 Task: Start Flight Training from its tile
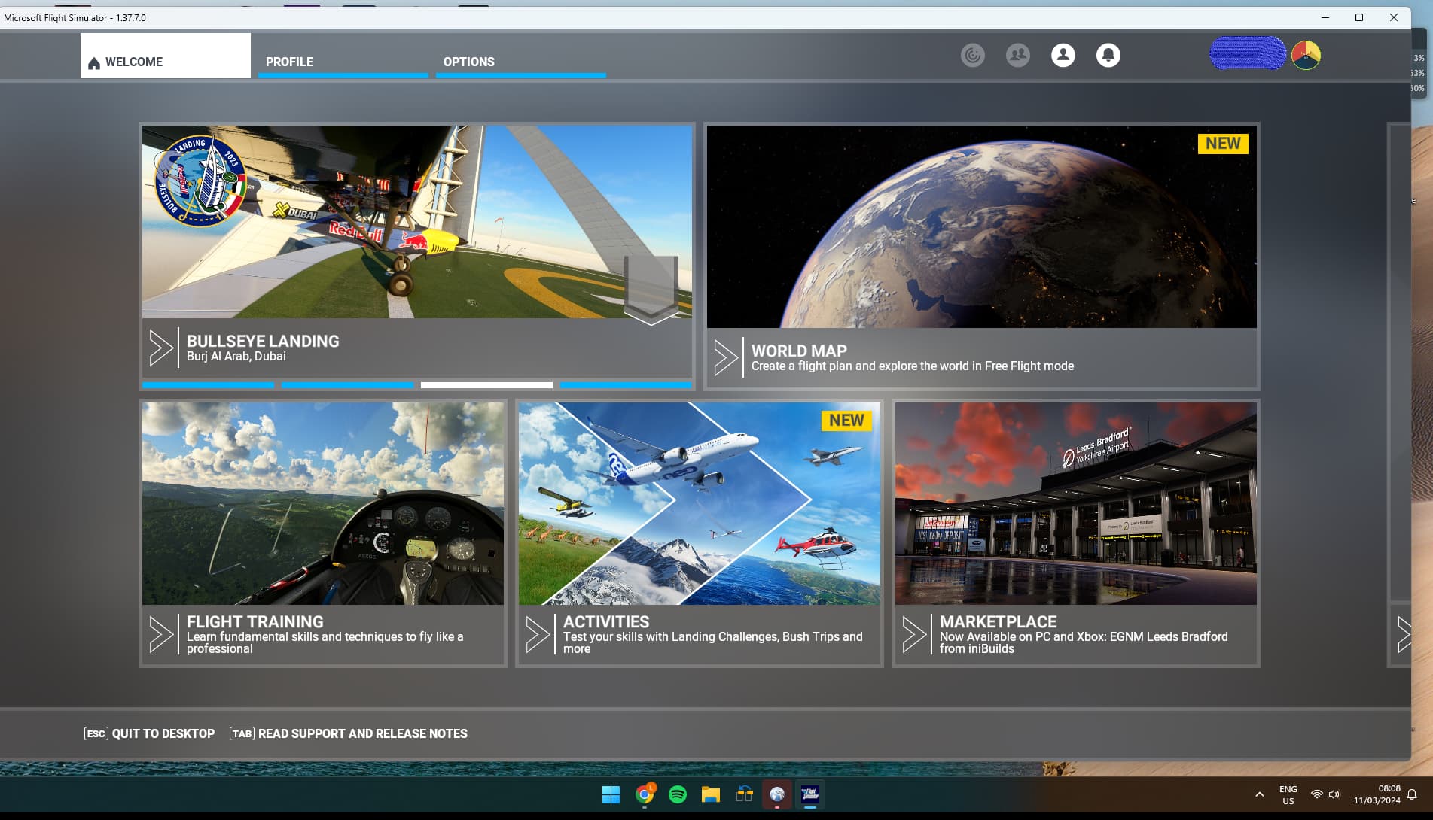click(x=323, y=534)
